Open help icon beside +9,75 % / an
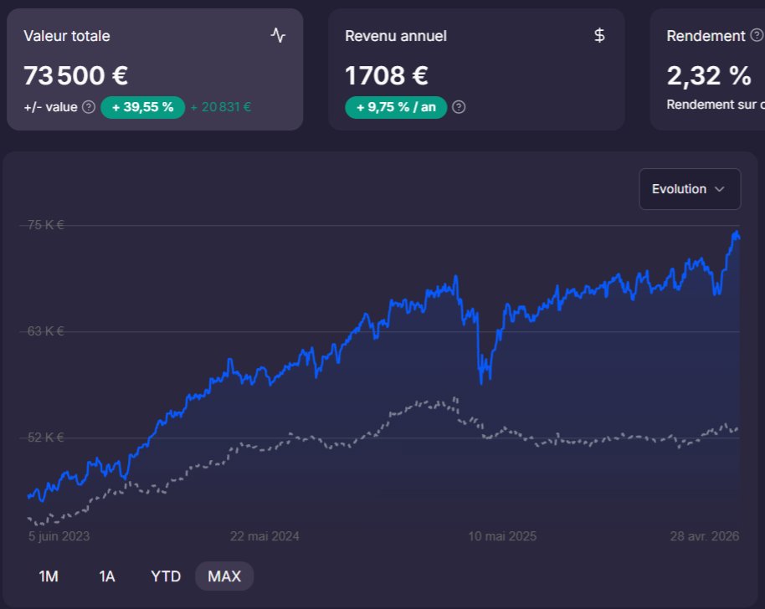765x609 pixels. (x=459, y=107)
